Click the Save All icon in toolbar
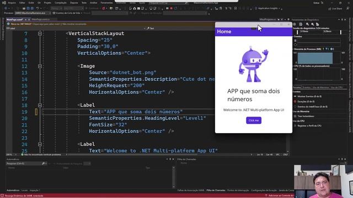 [32, 8]
